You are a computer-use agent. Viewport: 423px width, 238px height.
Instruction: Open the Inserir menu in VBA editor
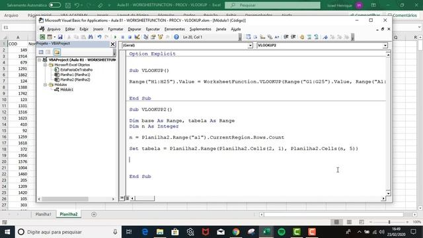(x=98, y=29)
